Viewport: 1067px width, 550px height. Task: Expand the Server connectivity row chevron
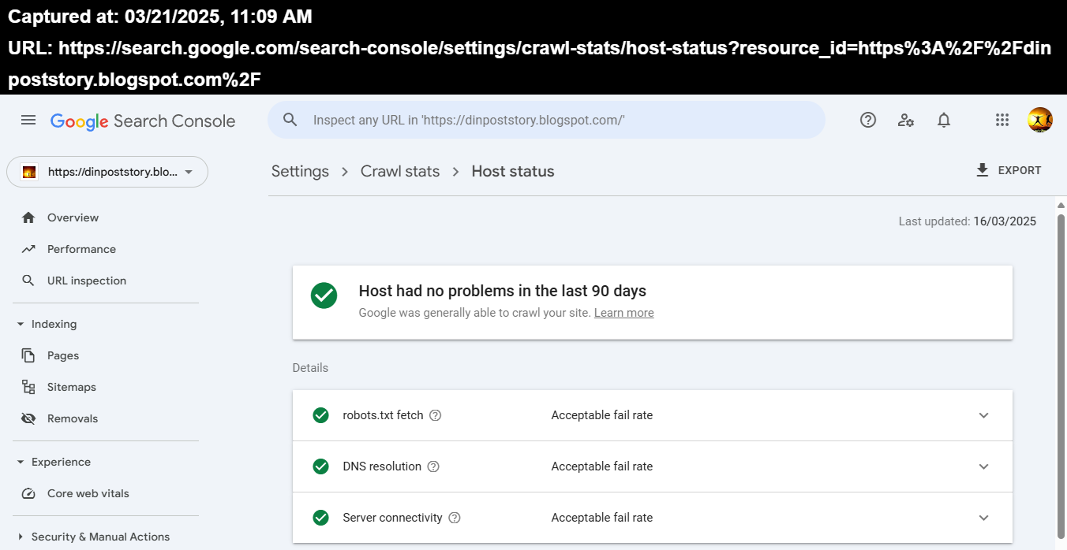tap(983, 518)
